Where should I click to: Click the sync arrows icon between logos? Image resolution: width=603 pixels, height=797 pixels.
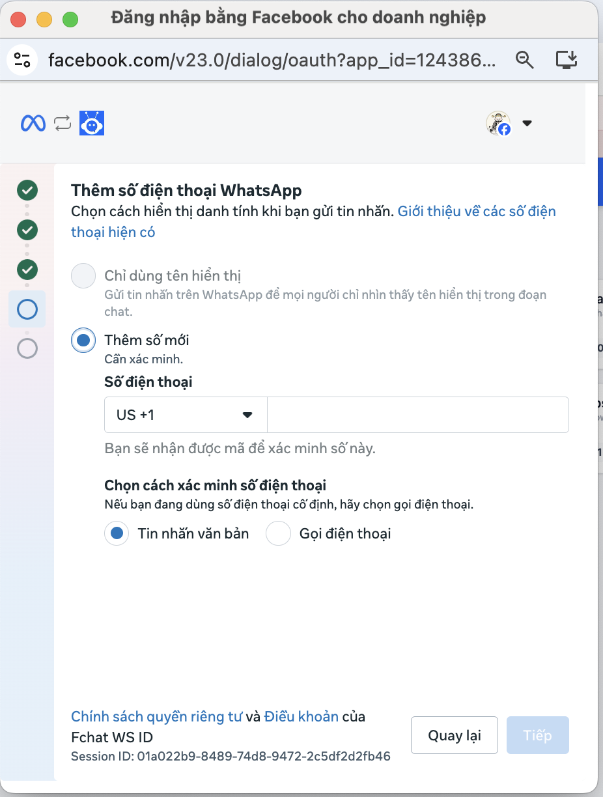[63, 123]
